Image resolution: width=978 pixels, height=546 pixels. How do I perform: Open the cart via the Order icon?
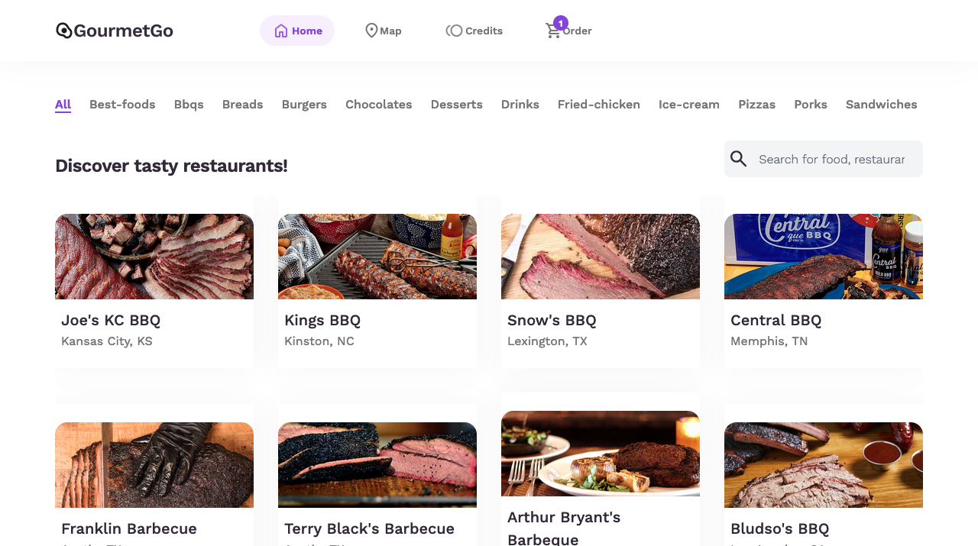(551, 31)
